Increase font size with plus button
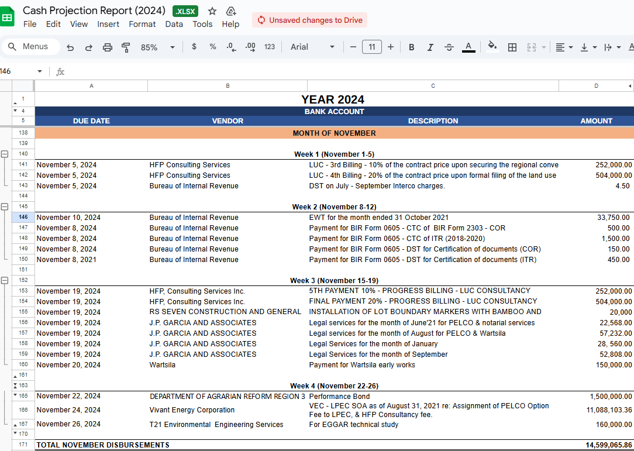634x451 pixels. pyautogui.click(x=391, y=47)
